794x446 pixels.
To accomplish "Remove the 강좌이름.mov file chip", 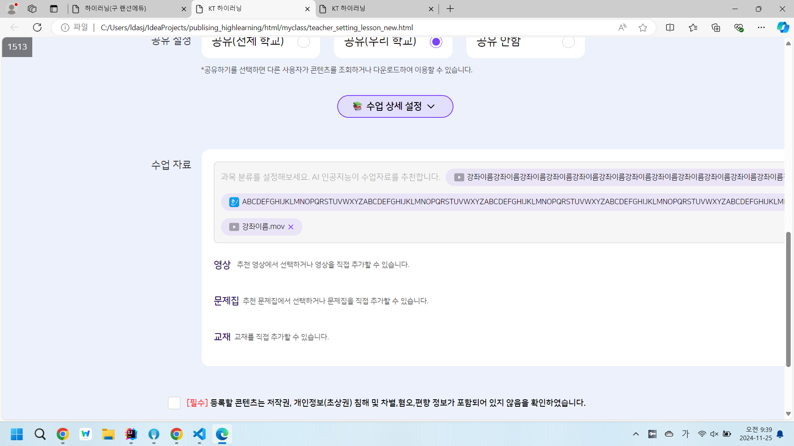I will (x=291, y=227).
